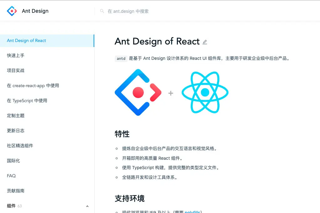This screenshot has height=213, width=320.
Task: Click the React atom logo image
Action: pos(205,92)
